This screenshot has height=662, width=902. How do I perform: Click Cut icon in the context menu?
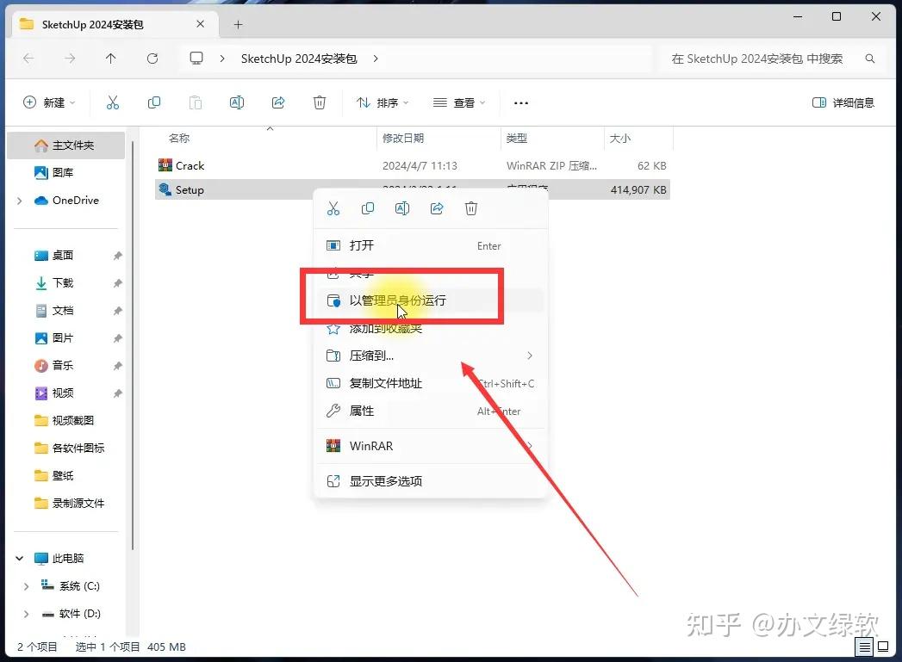pyautogui.click(x=333, y=208)
